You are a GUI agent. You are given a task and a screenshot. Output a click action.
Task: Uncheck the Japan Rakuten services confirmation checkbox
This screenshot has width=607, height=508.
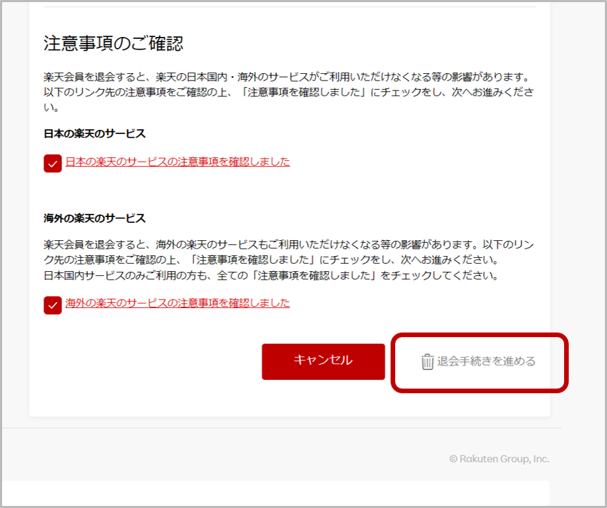(52, 162)
